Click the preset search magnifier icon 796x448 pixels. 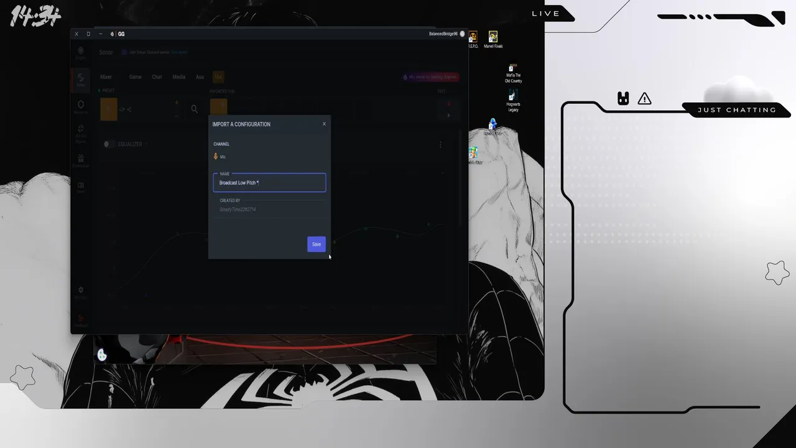point(195,109)
